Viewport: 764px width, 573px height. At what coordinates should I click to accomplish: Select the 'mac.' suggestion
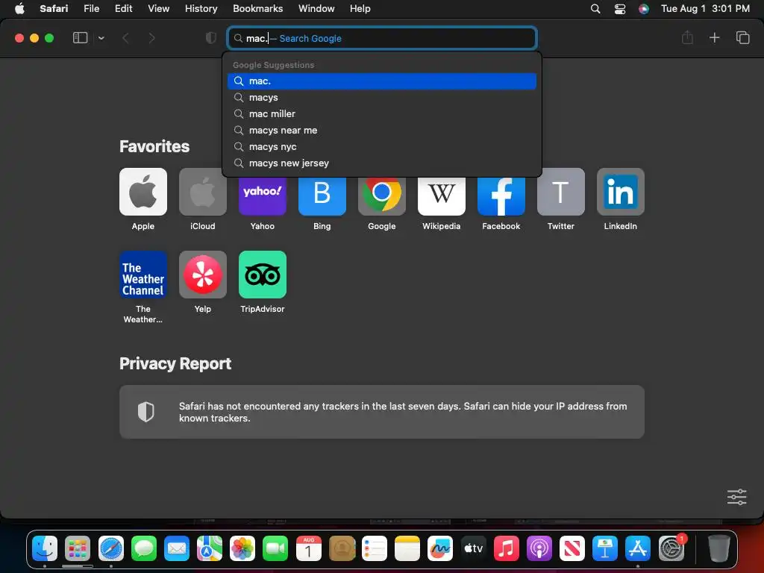pyautogui.click(x=382, y=81)
